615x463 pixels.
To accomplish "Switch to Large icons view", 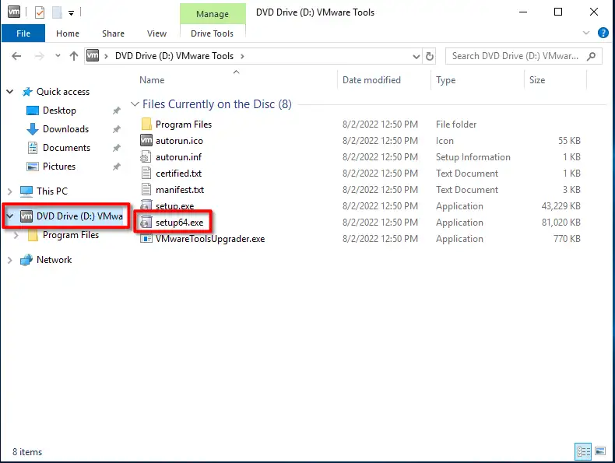I will click(600, 451).
